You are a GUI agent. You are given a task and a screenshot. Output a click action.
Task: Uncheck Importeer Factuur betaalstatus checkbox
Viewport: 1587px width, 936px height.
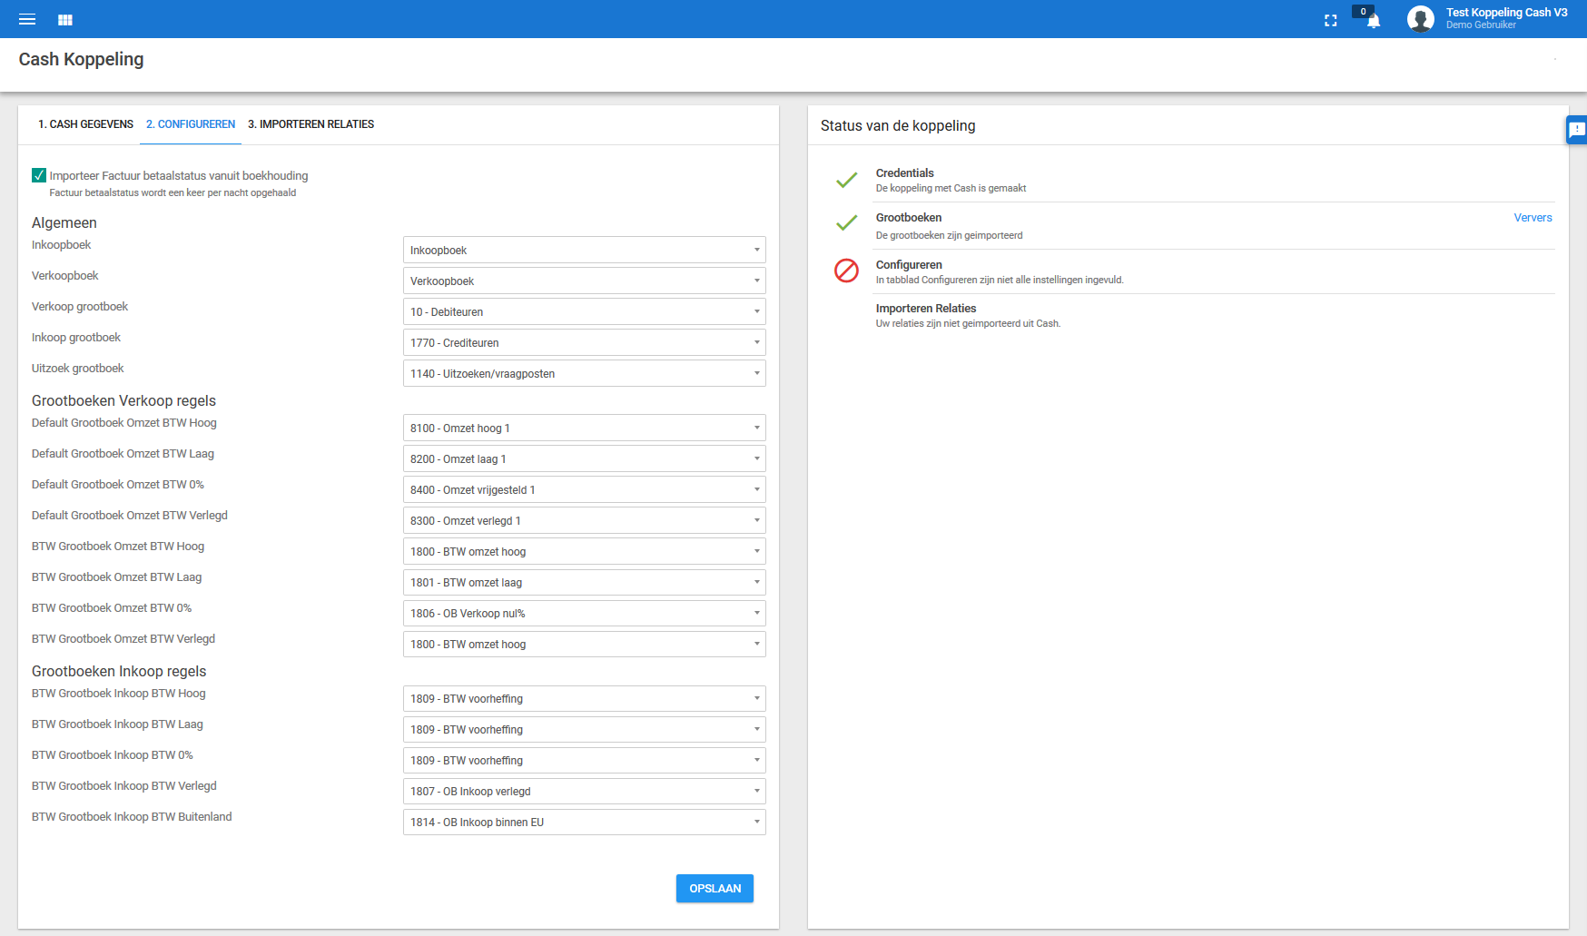point(39,175)
